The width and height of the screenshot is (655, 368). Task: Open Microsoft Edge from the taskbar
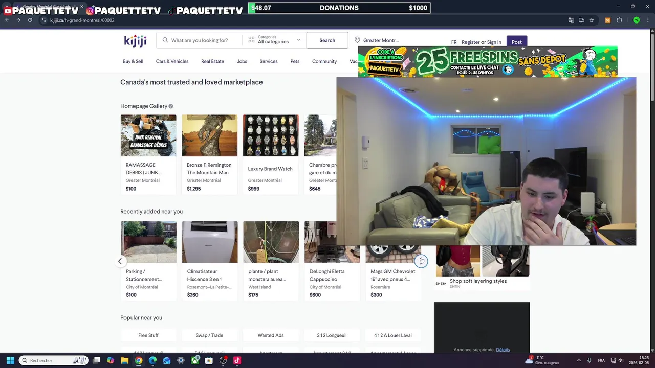[x=152, y=360]
